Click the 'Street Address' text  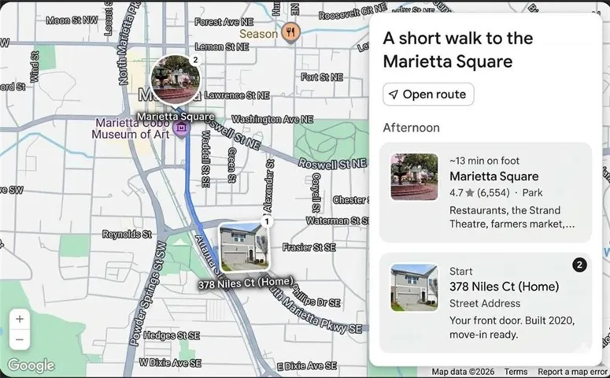coord(485,303)
